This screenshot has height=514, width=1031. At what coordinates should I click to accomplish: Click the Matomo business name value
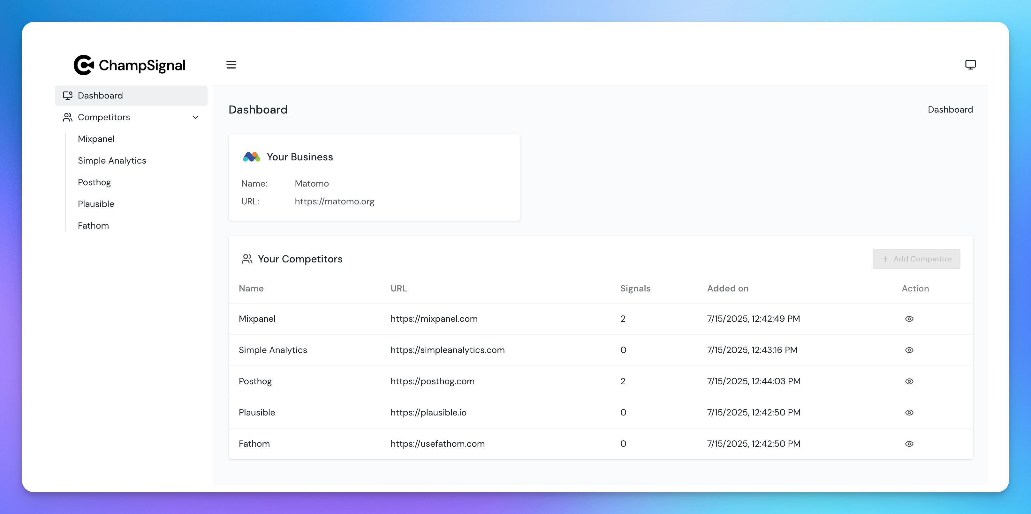(311, 183)
